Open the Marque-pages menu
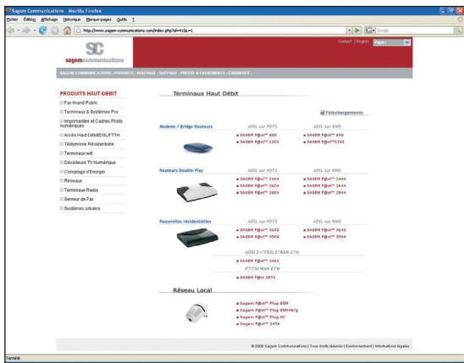The width and height of the screenshot is (464, 363). tap(98, 19)
